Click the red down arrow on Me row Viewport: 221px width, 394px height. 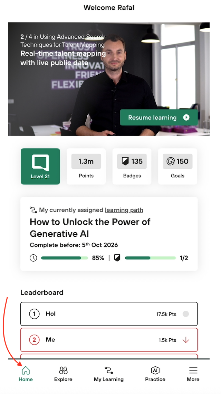point(185,340)
